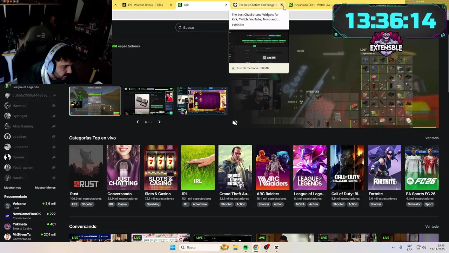Click the Casual tag under Conversando
Screen dimensions: 449x253
(123, 204)
